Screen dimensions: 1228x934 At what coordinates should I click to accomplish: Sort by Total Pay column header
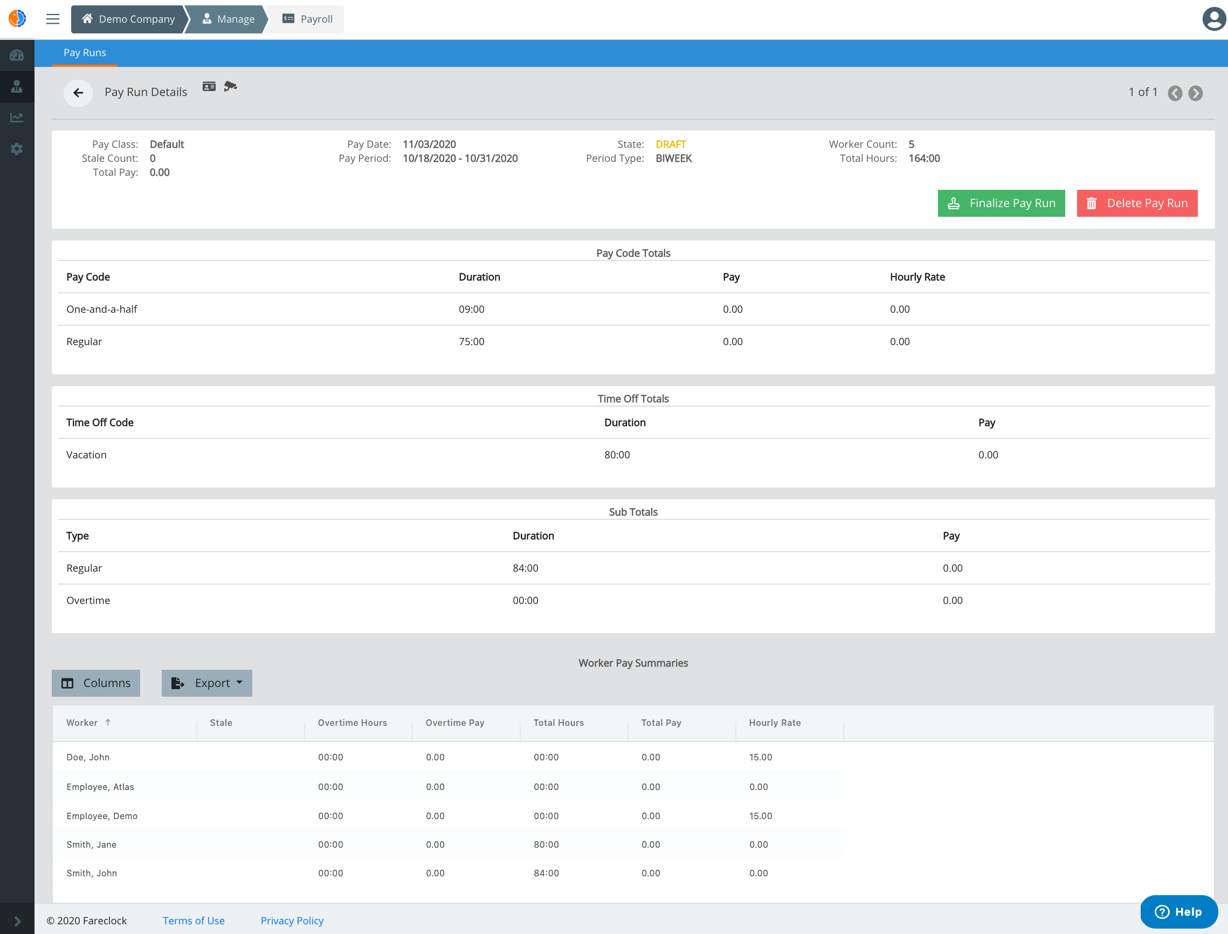coord(661,722)
